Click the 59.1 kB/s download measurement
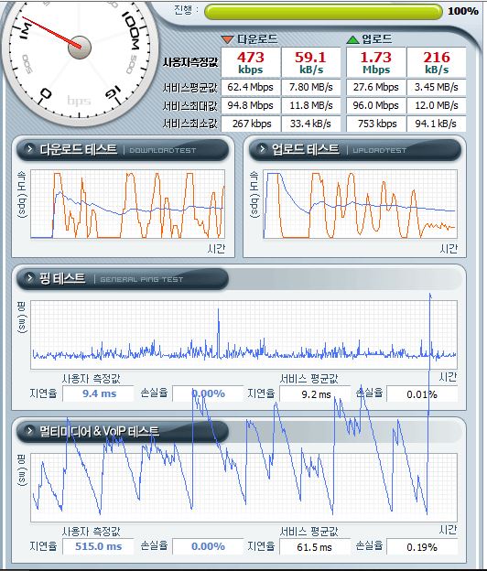This screenshot has width=487, height=571. tap(311, 62)
